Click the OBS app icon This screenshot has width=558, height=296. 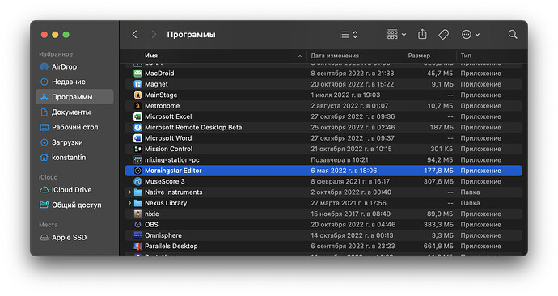tap(137, 225)
